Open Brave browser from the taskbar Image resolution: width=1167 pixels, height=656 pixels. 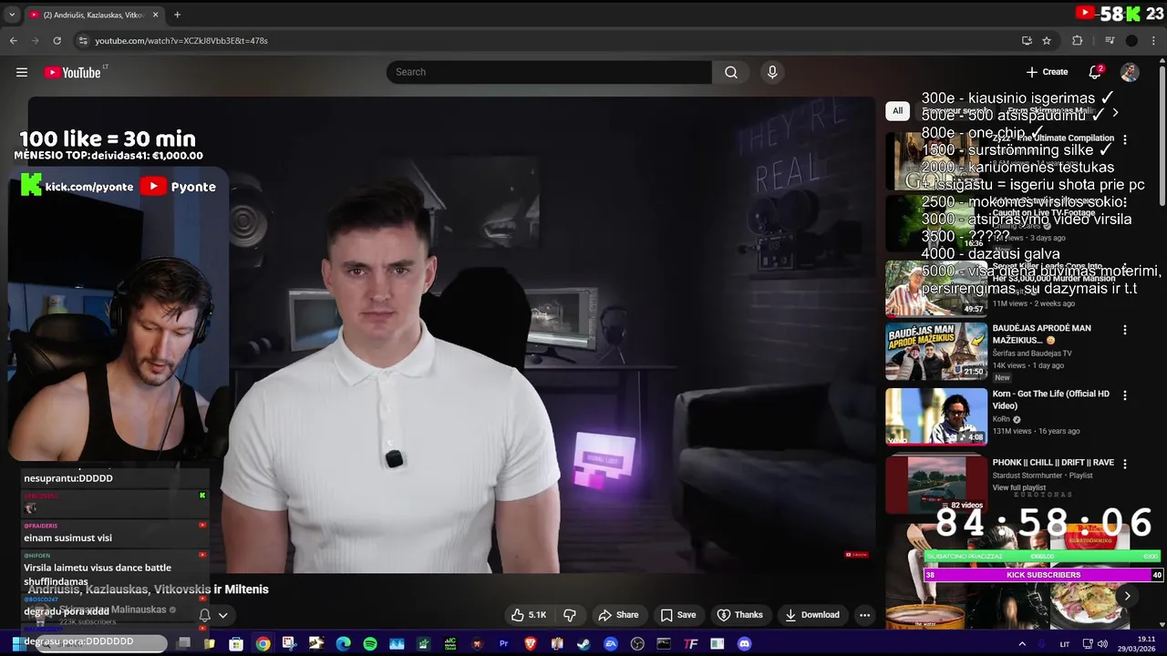(x=531, y=644)
